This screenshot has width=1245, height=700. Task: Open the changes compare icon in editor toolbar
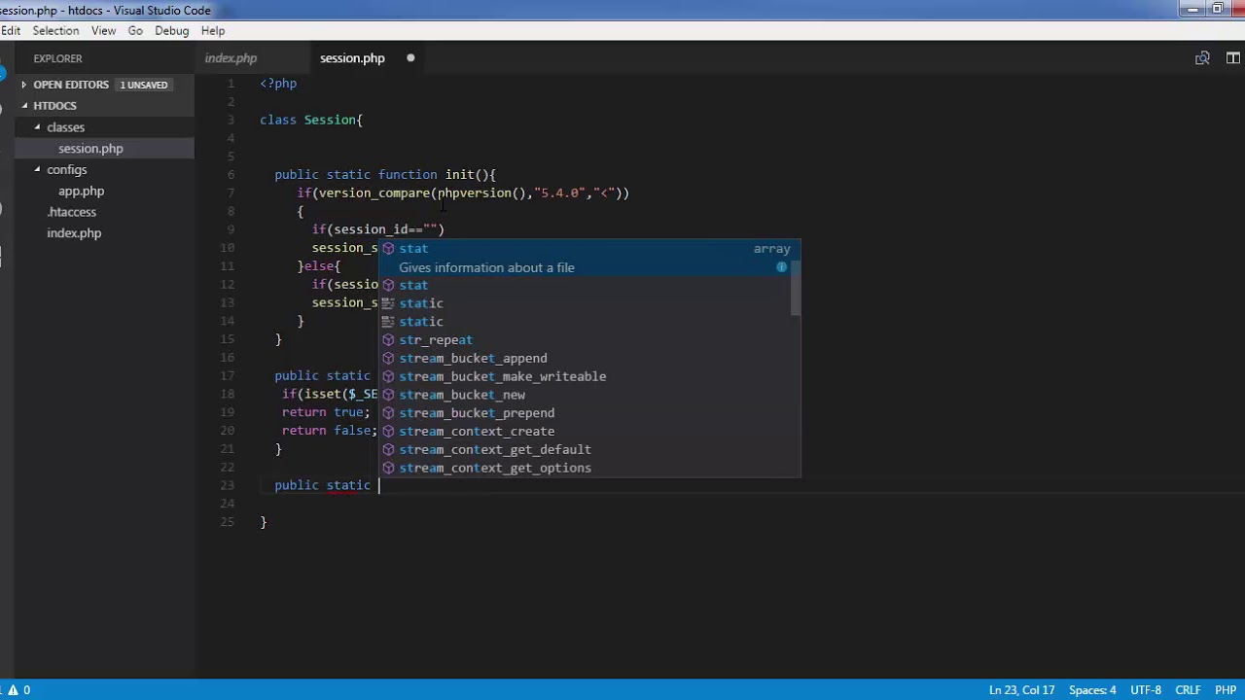click(x=1202, y=58)
